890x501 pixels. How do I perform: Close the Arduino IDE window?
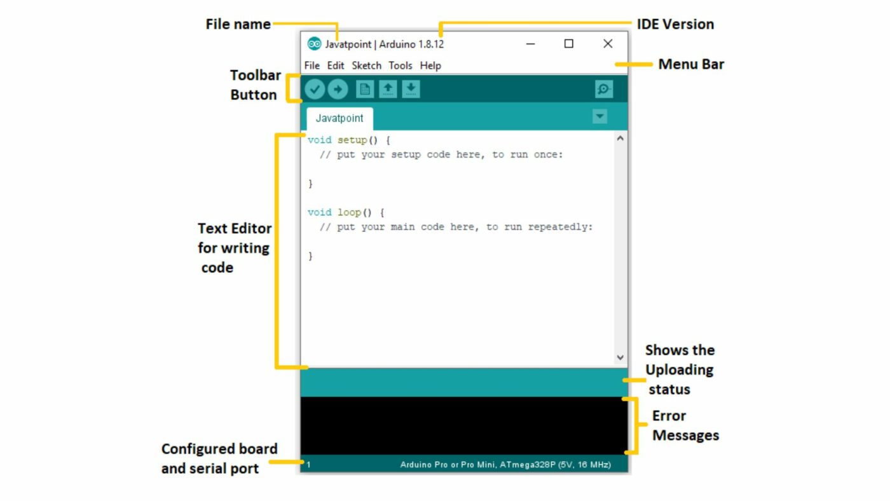(608, 44)
